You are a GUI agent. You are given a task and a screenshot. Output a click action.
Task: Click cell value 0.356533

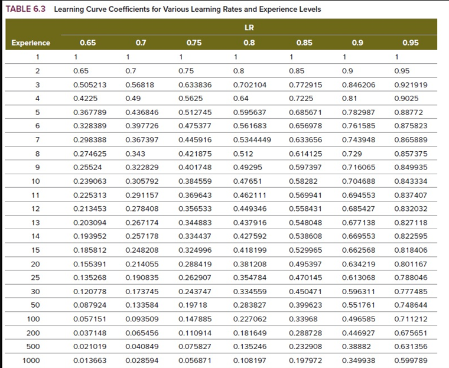click(195, 209)
